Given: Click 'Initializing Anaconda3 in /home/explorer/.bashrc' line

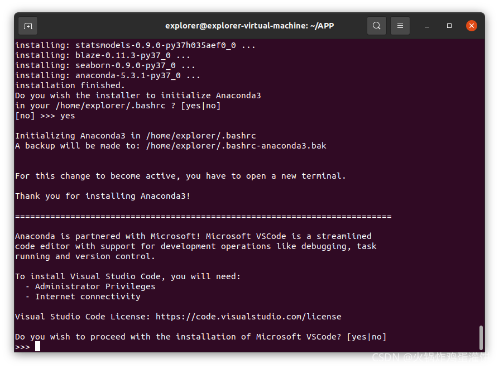Looking at the screenshot, I should pos(136,136).
